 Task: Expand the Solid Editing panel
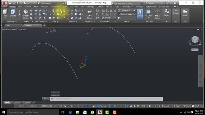click(40, 21)
